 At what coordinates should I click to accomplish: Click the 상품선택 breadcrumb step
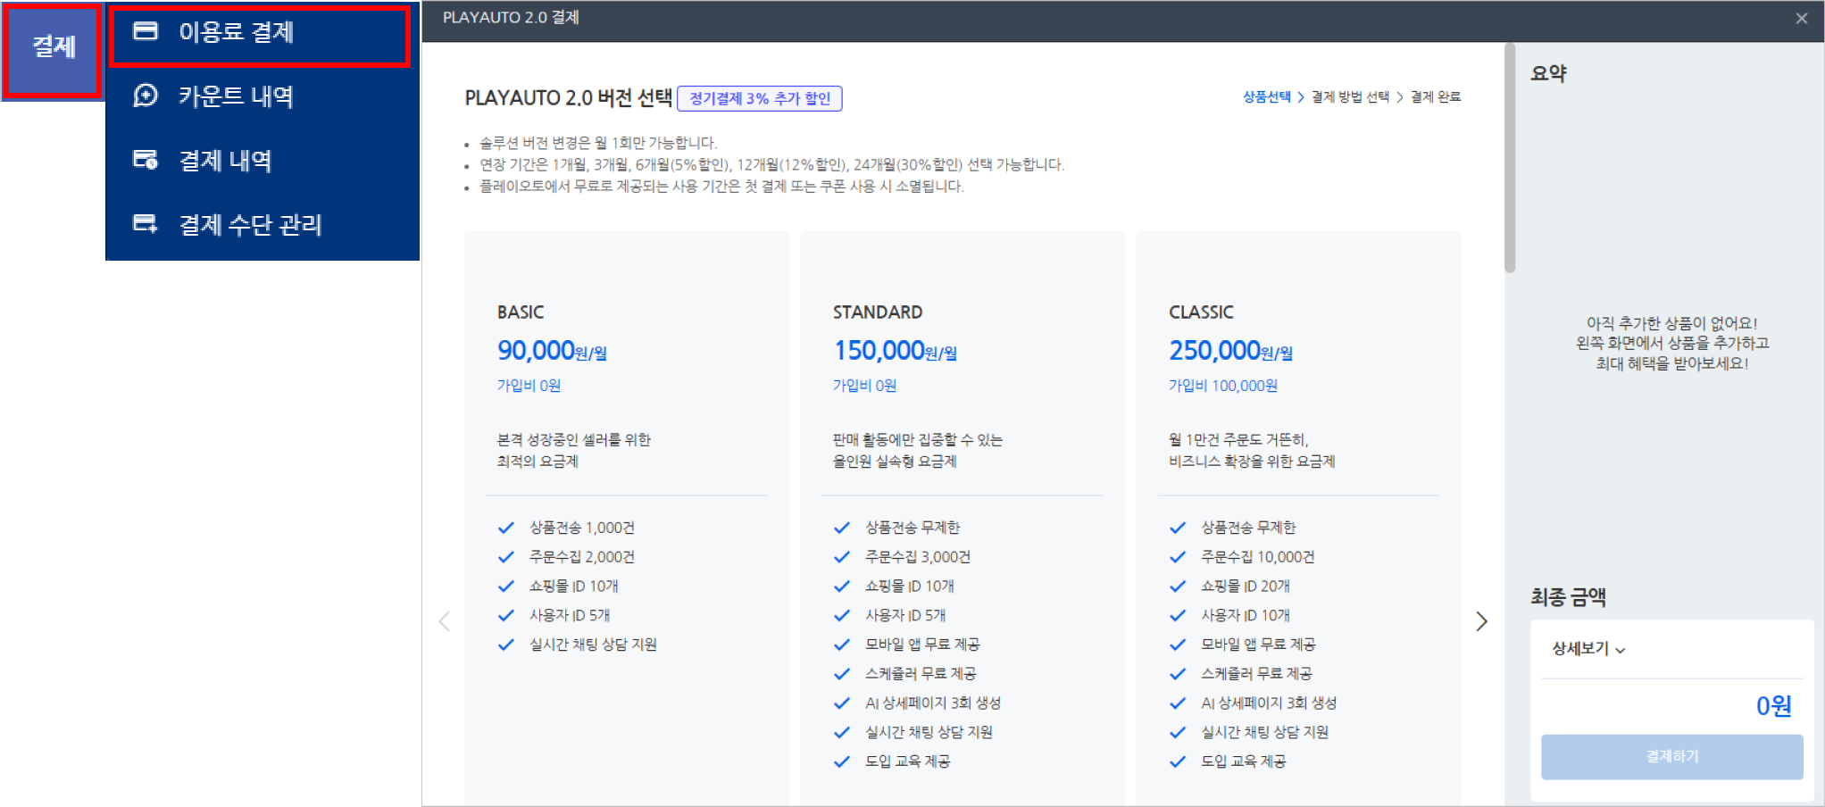coord(1266,97)
